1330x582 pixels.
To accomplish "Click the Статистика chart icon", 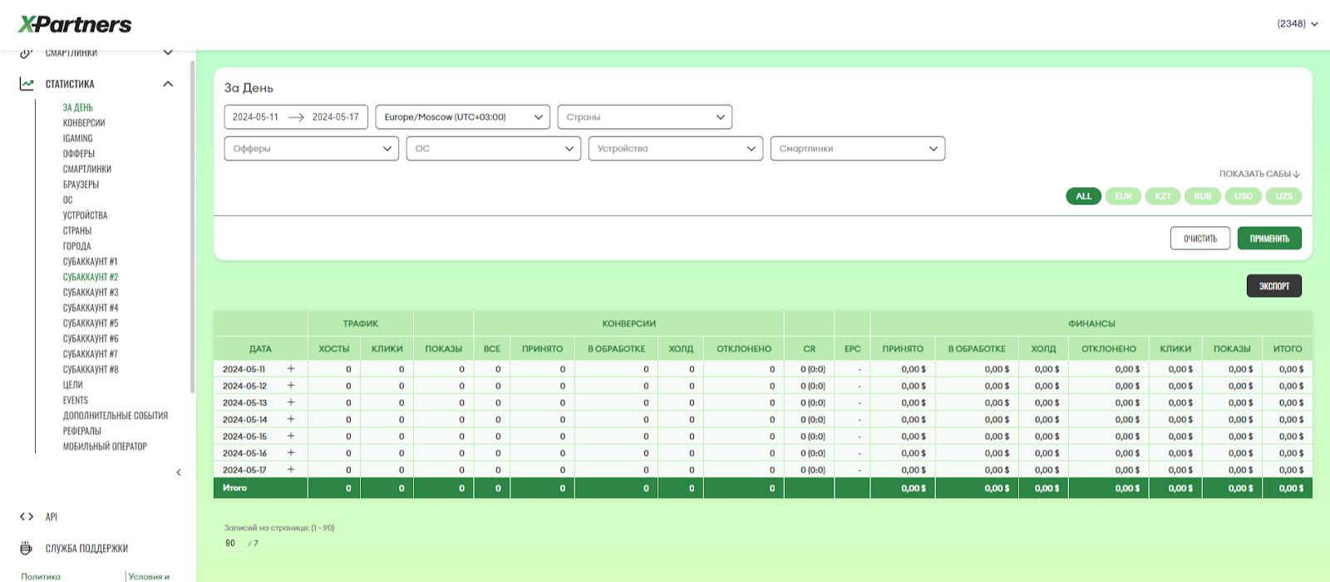I will (27, 84).
